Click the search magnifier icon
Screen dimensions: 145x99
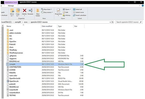(x=141, y=22)
